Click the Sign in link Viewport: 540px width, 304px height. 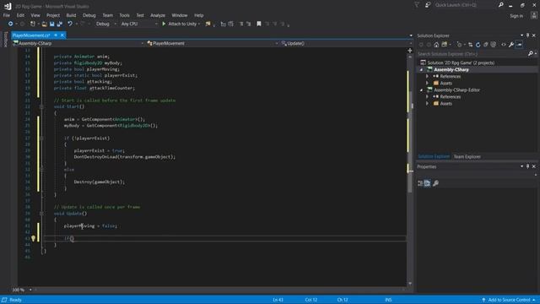click(516, 16)
